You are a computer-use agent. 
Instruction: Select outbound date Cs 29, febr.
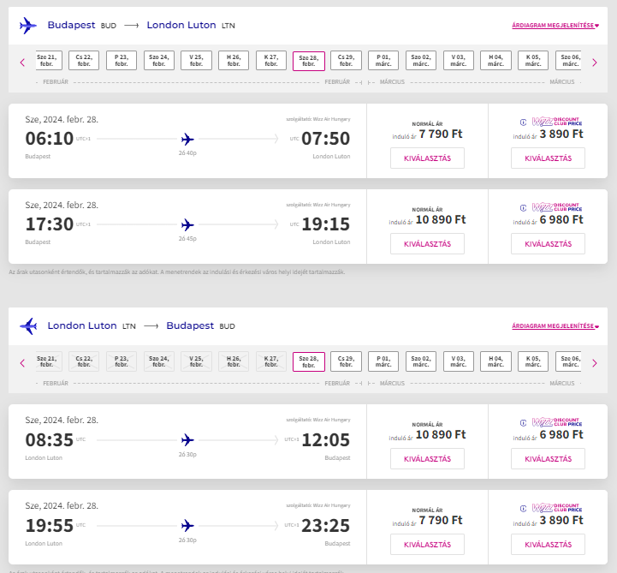(346, 61)
